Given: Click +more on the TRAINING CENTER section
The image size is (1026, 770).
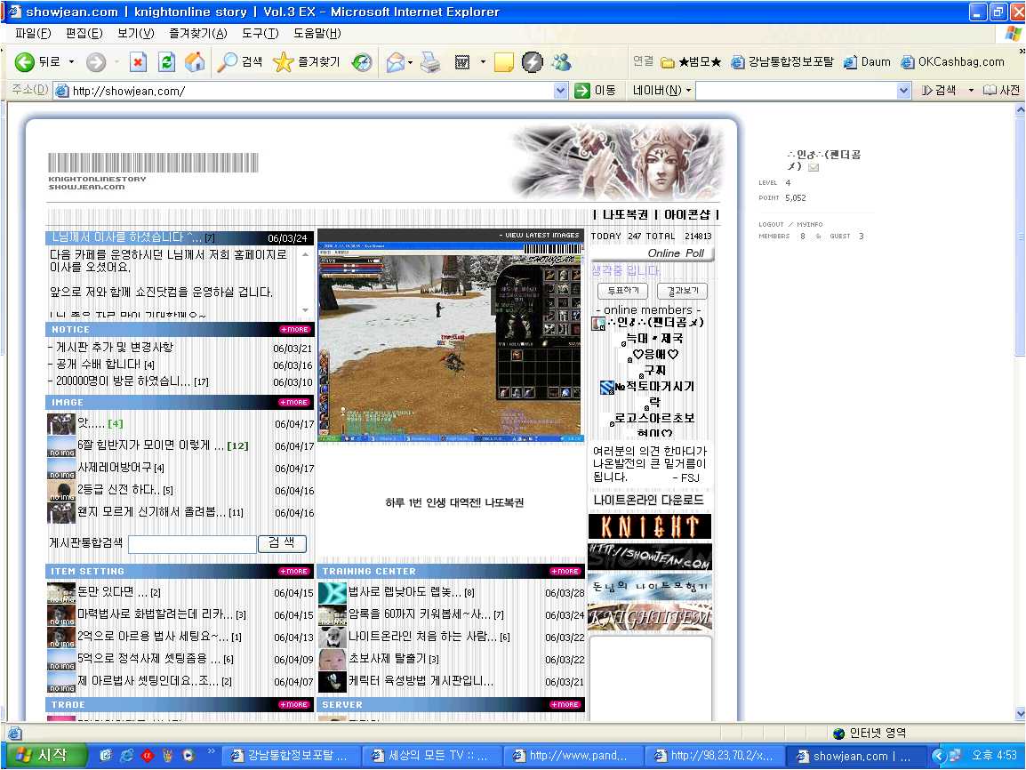Looking at the screenshot, I should click(565, 571).
